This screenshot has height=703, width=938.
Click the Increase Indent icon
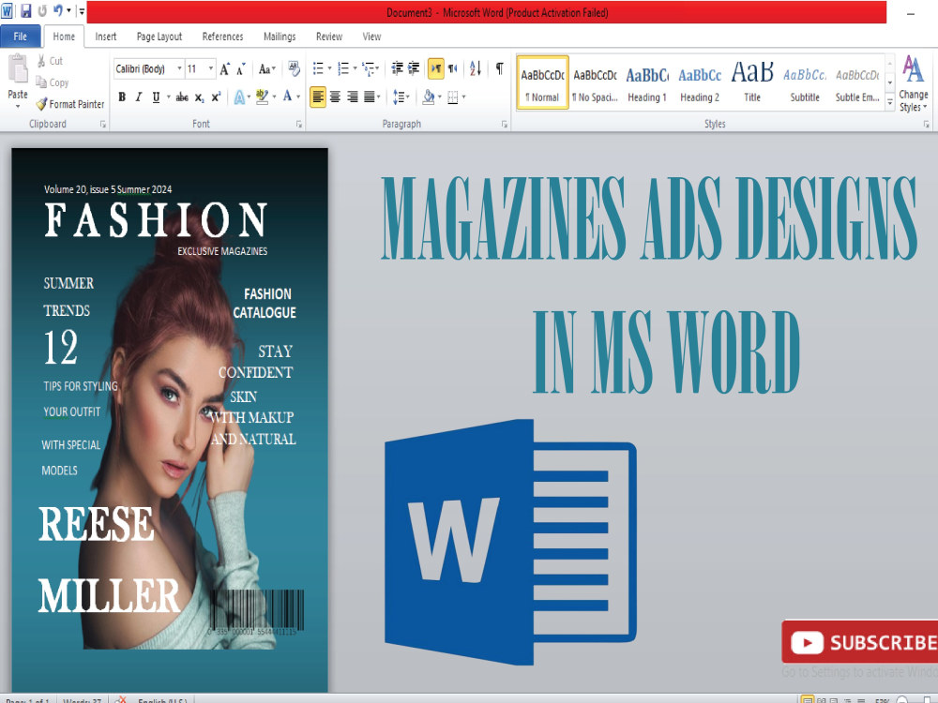[414, 68]
